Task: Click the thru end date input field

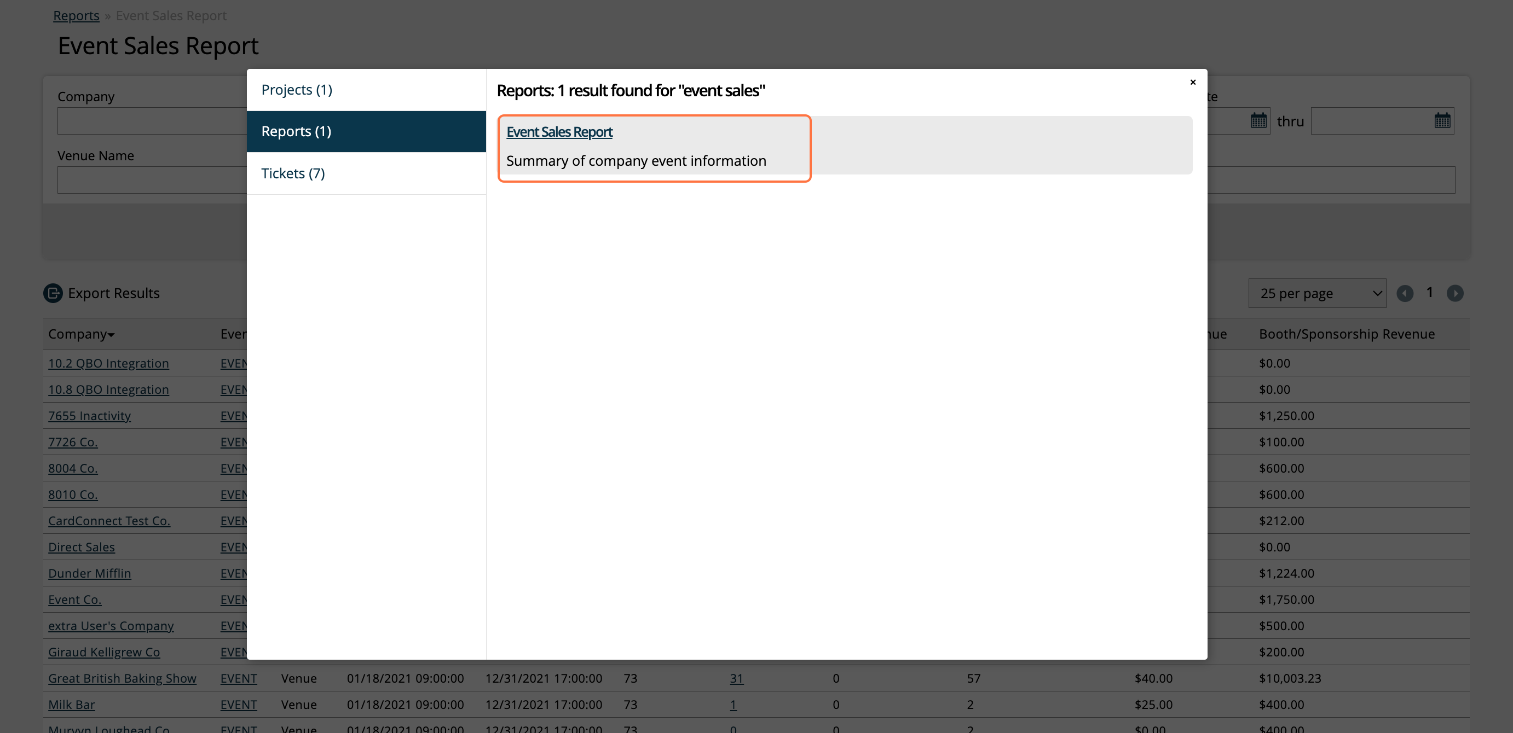Action: click(1382, 121)
